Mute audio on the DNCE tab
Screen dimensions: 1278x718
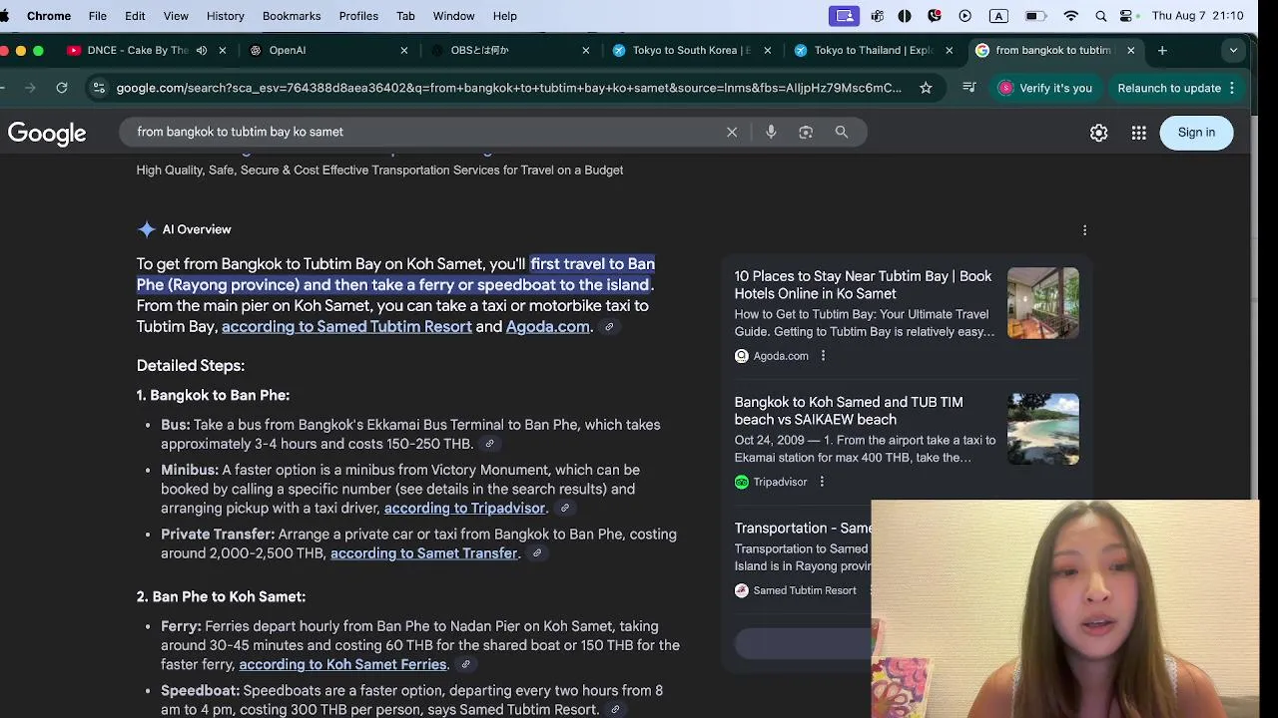(x=202, y=50)
